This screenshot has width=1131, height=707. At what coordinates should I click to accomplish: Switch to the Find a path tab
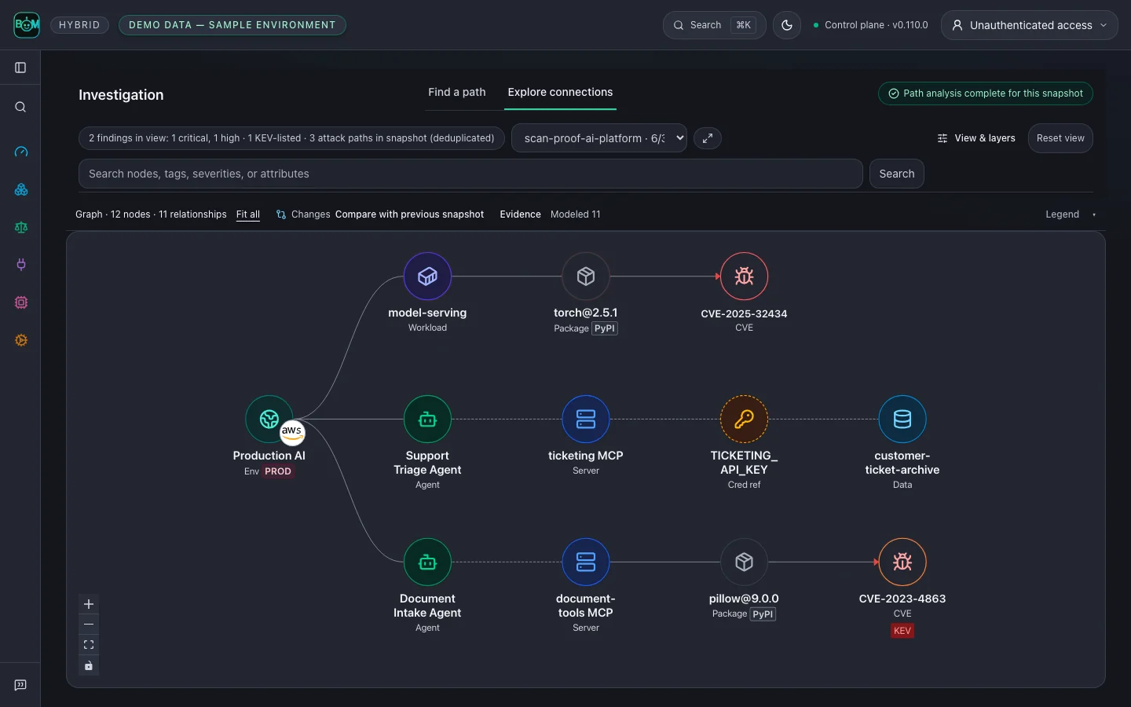tap(457, 92)
